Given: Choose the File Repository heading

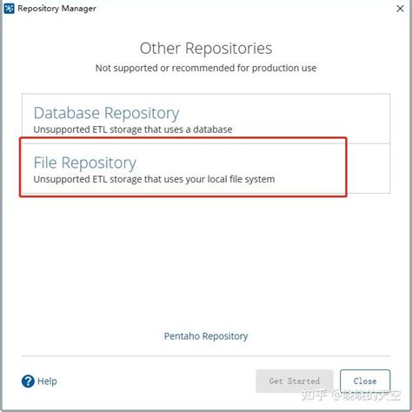Looking at the screenshot, I should 85,163.
